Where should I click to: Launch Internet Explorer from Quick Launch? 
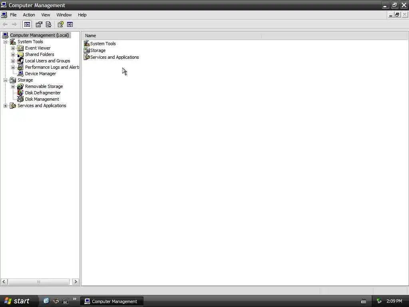click(46, 301)
